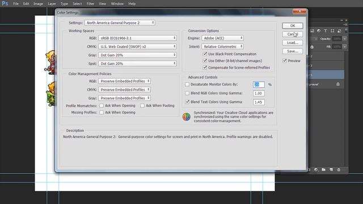This screenshot has width=363, height=204.
Task: Close the Layers panel with X icon
Action: point(346,20)
